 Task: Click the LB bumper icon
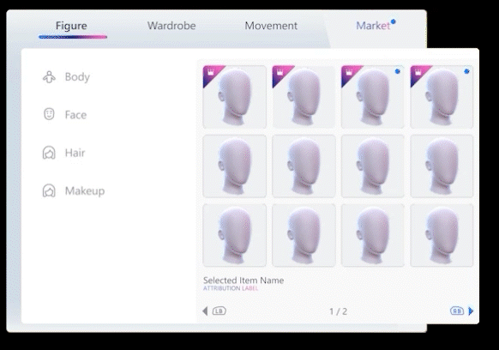pyautogui.click(x=219, y=311)
